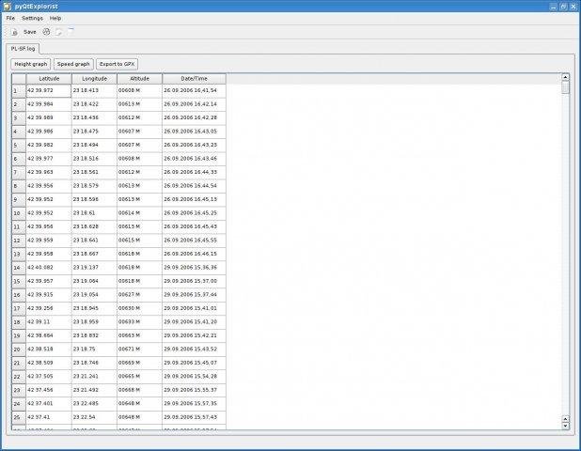
Task: Click longitude cell 23 18.596 in row 9
Action: coord(95,199)
